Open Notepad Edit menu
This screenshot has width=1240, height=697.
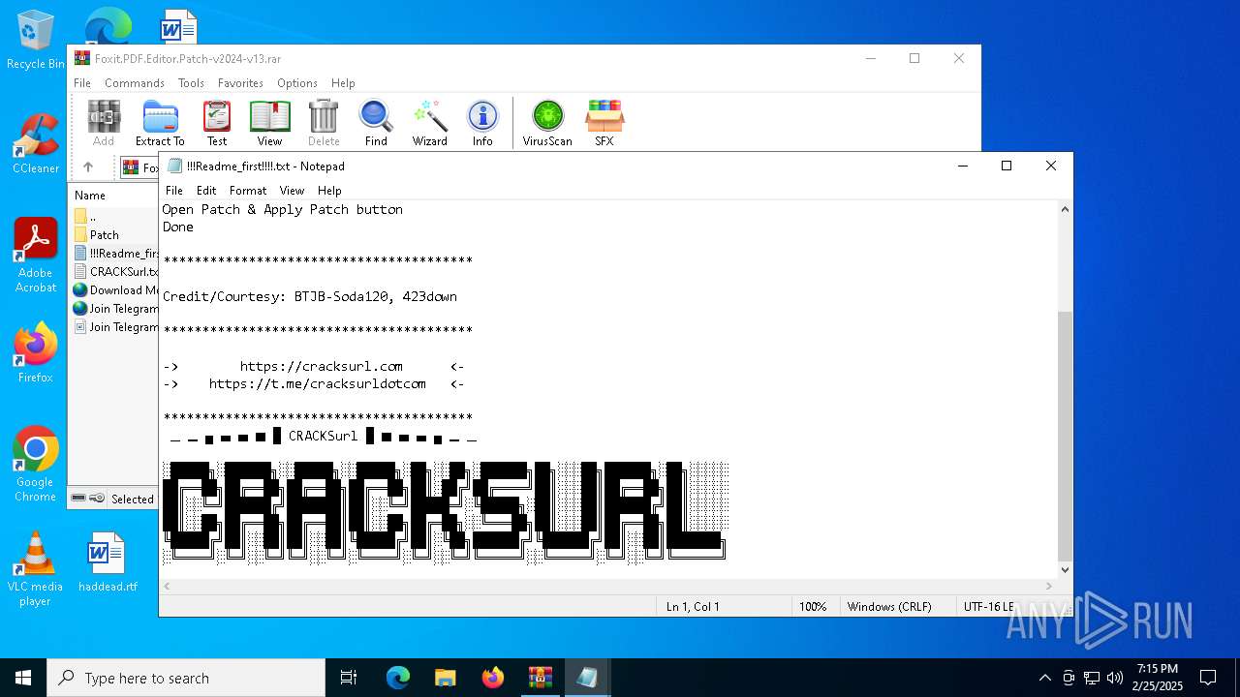coord(206,191)
